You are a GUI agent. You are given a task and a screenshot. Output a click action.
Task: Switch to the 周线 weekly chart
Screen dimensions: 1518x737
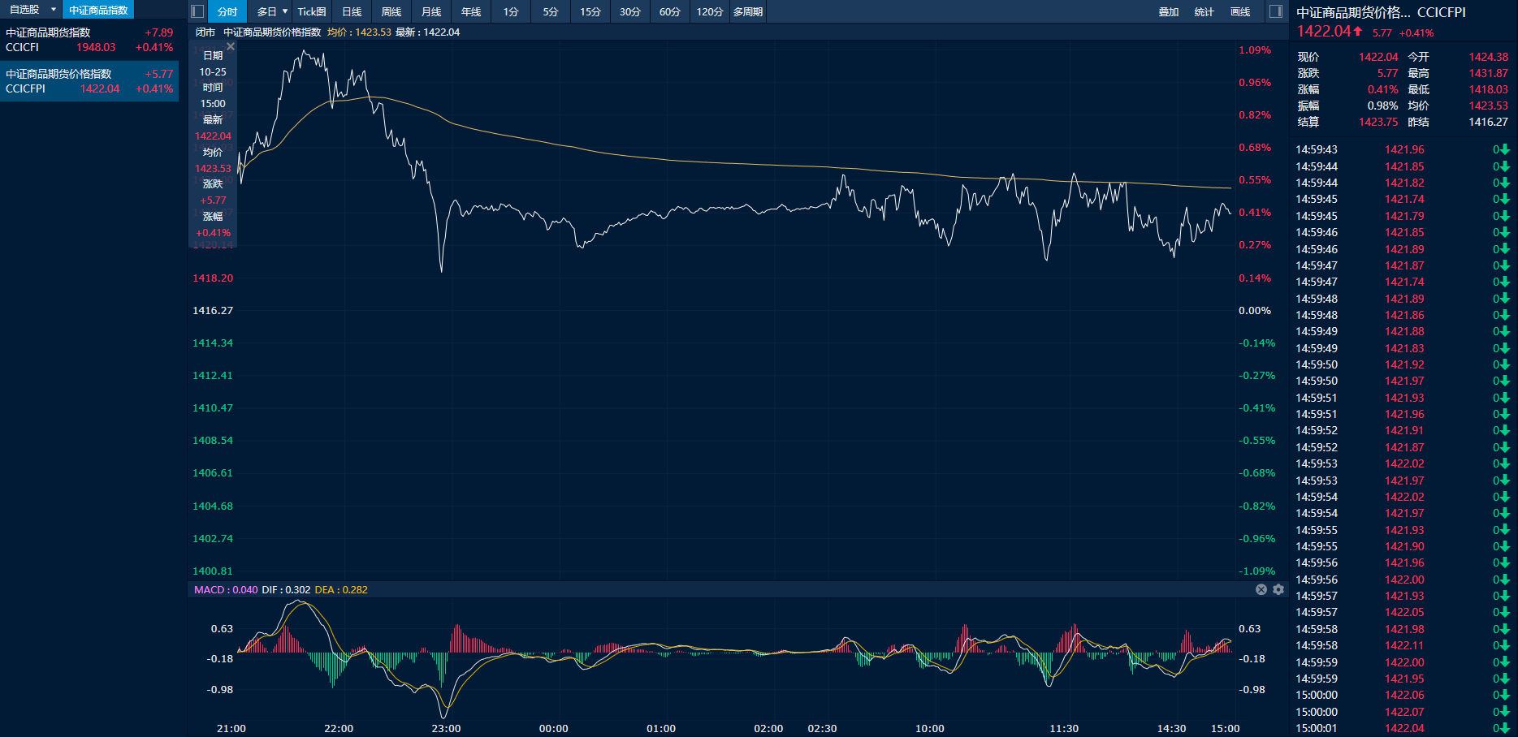[391, 11]
